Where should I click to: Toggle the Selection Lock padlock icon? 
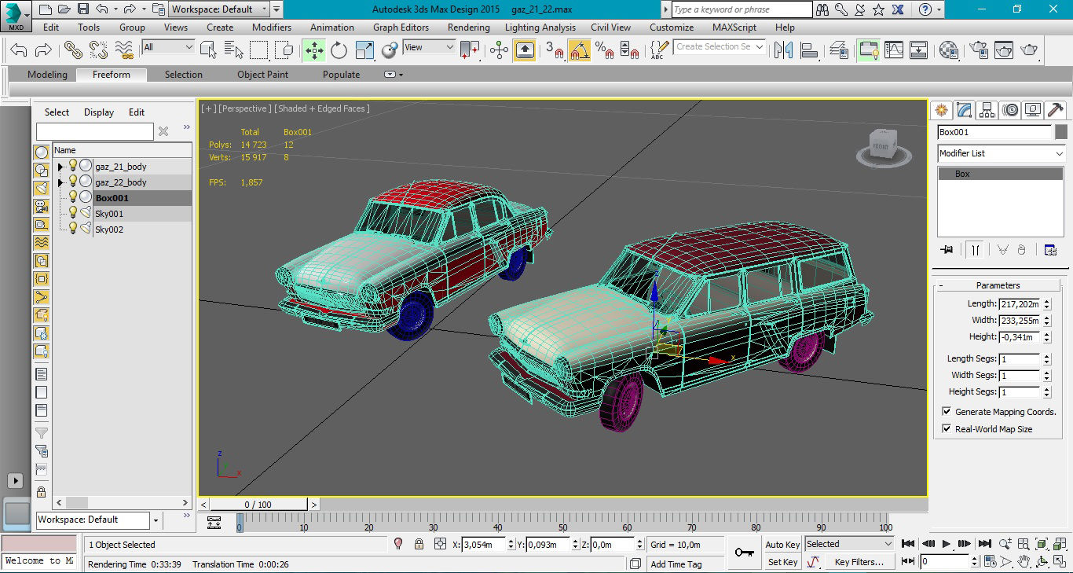[x=419, y=544]
